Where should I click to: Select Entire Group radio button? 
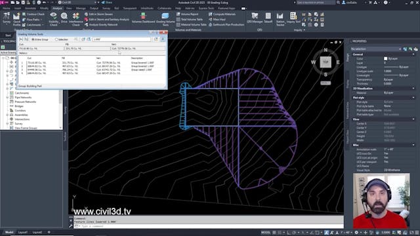pyautogui.click(x=40, y=39)
